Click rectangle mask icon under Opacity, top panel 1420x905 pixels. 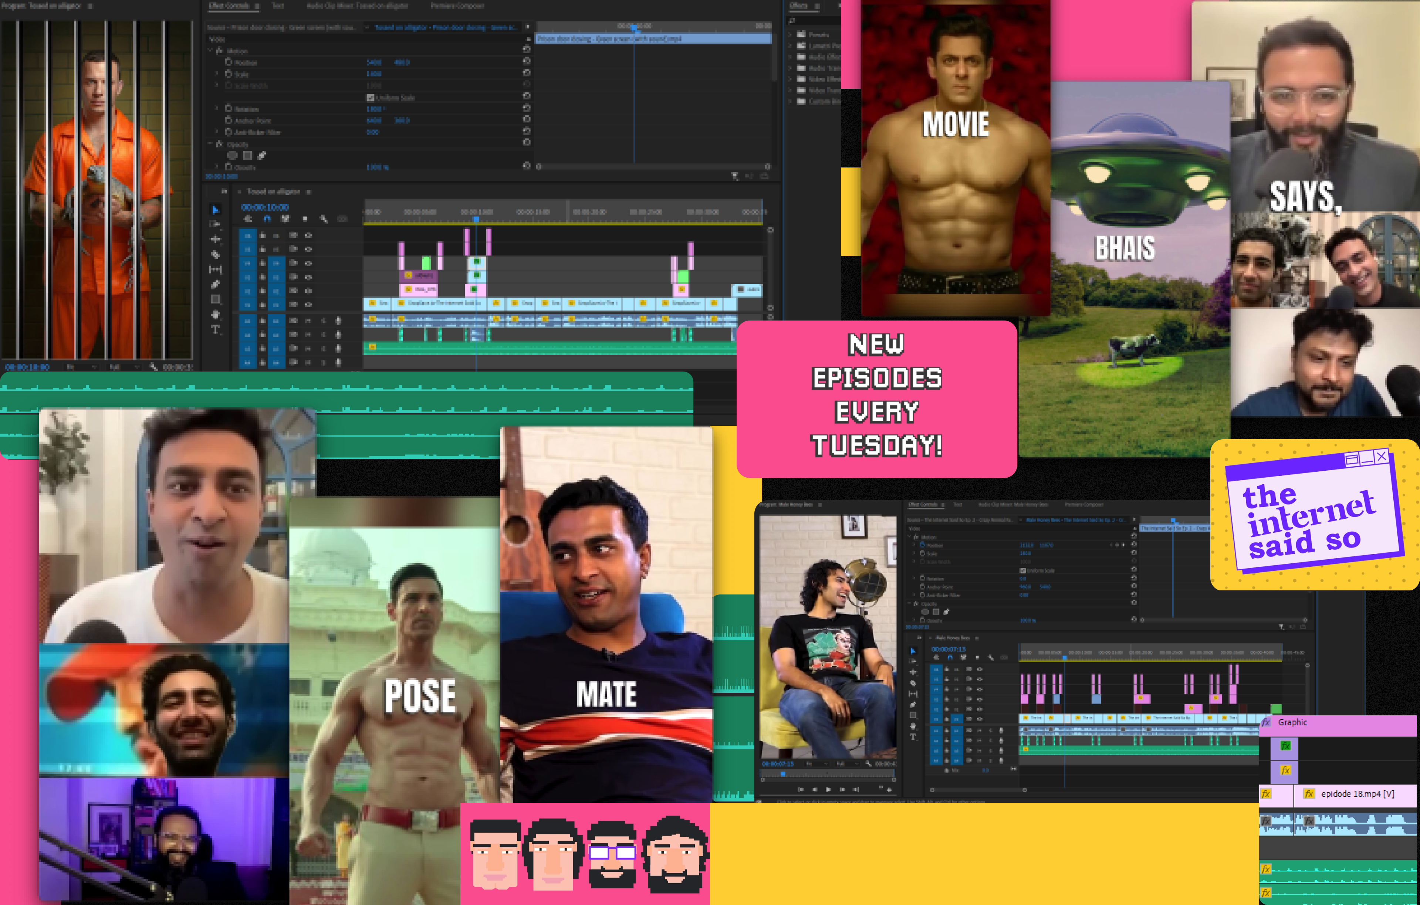[247, 156]
